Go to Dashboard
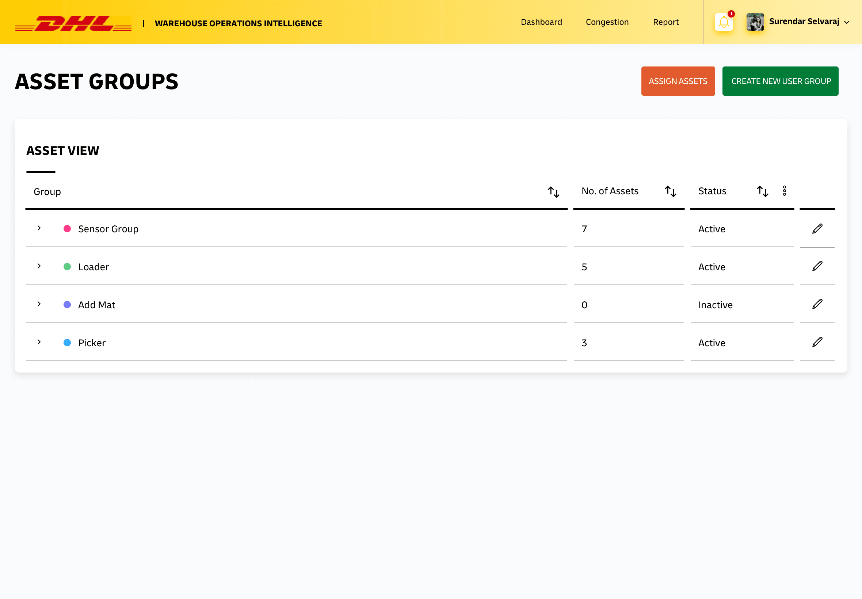The width and height of the screenshot is (862, 599). click(x=542, y=22)
